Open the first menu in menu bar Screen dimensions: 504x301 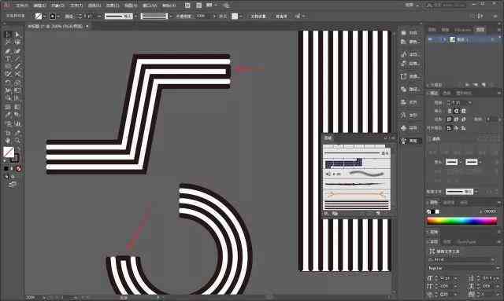(x=22, y=6)
